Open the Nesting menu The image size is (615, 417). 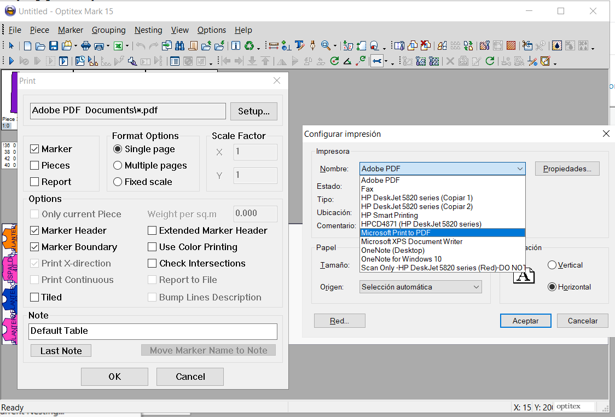tap(148, 30)
